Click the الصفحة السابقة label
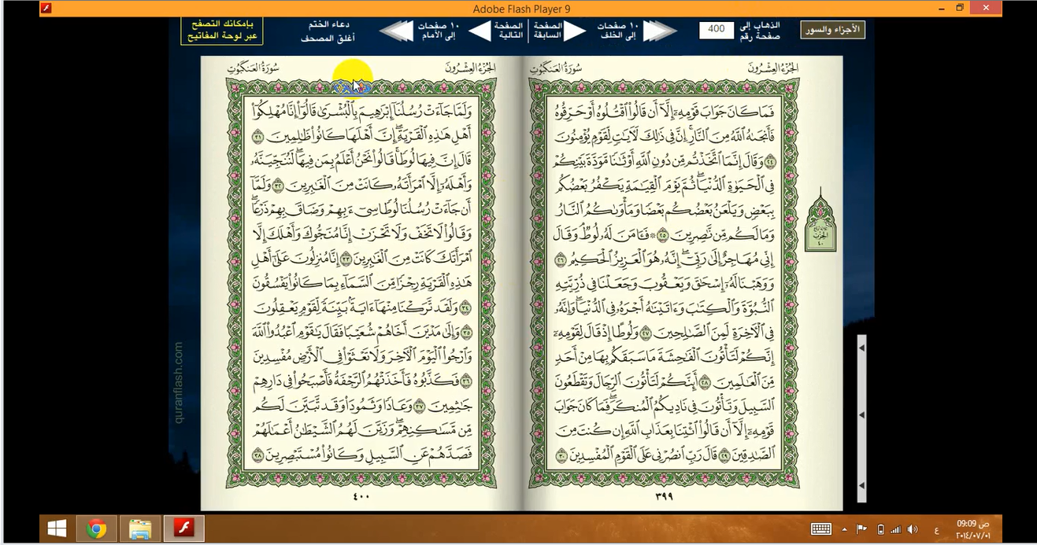This screenshot has height=545, width=1037. (548, 31)
